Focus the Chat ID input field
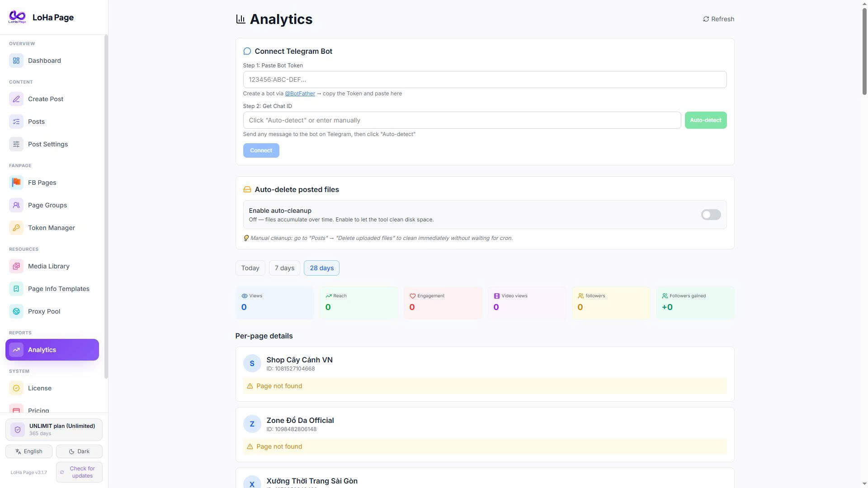The image size is (868, 488). [462, 120]
